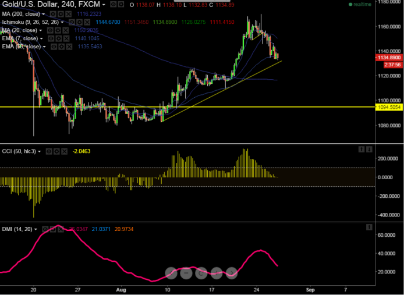The width and height of the screenshot is (404, 295).
Task: Click the DMI value 21.0371
Action: click(x=101, y=229)
